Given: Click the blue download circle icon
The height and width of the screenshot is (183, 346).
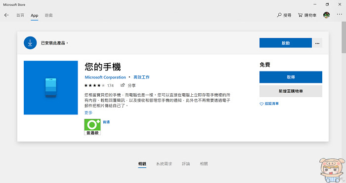Looking at the screenshot, I should [x=30, y=43].
